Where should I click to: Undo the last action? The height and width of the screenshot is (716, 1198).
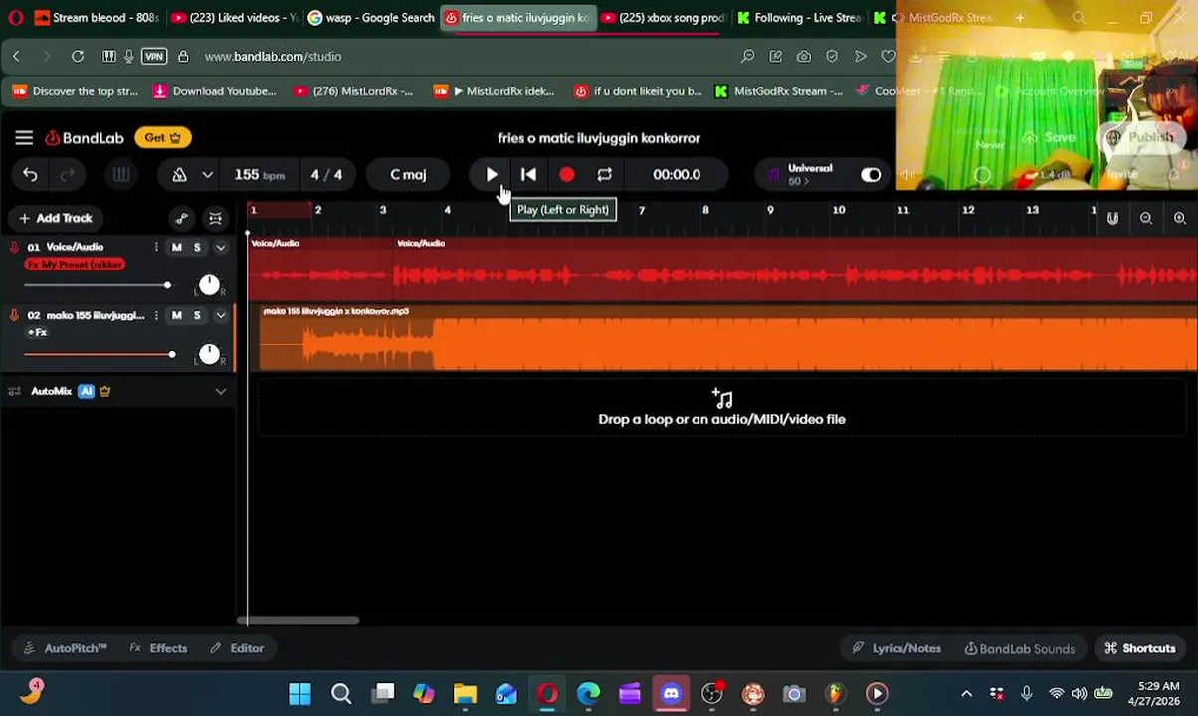[x=30, y=175]
